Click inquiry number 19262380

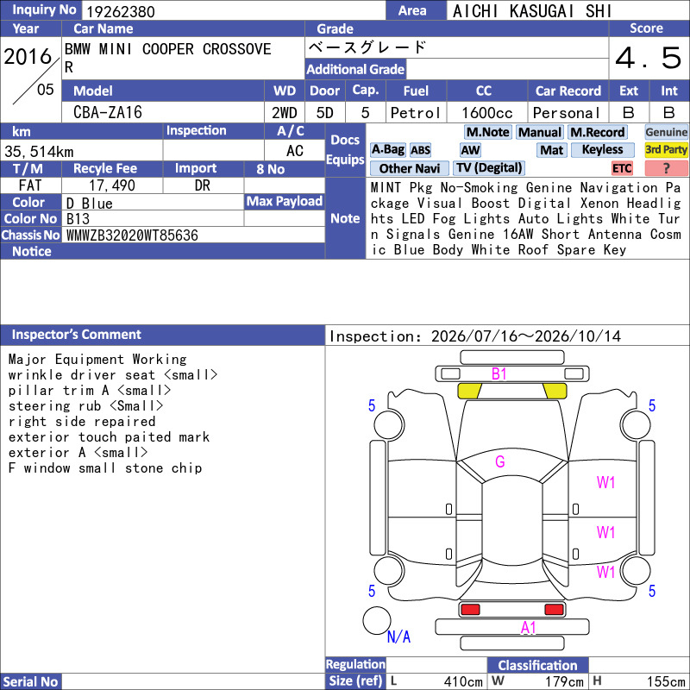[121, 12]
